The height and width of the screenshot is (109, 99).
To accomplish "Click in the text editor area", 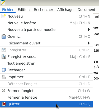I will [96, 53].
